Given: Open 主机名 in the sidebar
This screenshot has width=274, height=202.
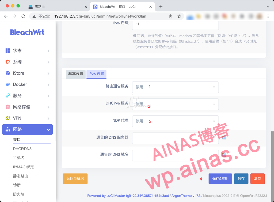Looking at the screenshot, I should 18,158.
